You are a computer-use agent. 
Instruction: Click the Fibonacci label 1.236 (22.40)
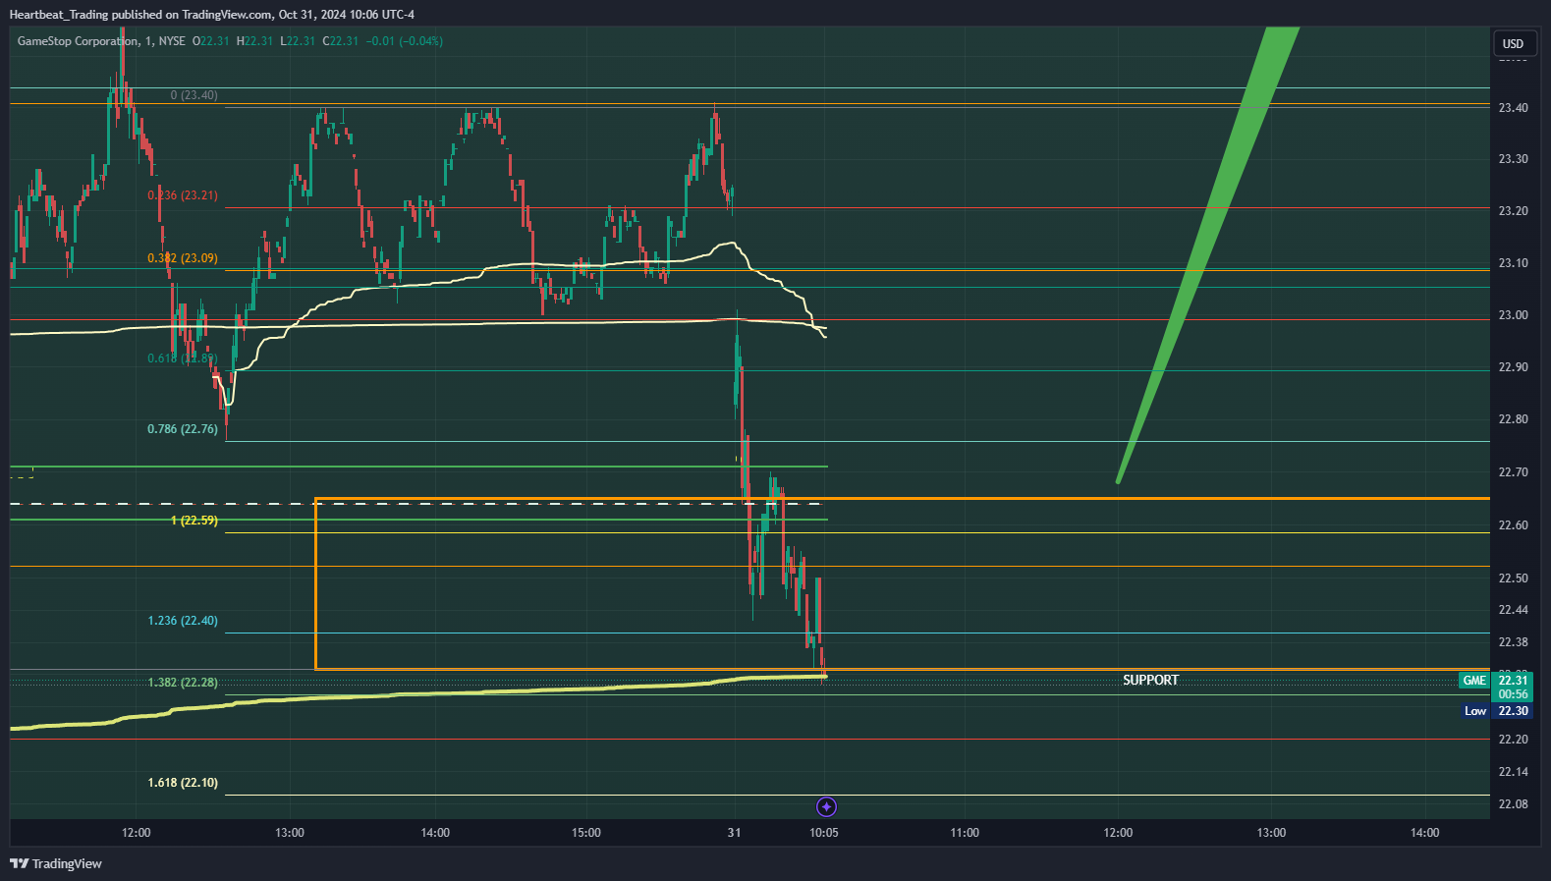click(183, 621)
